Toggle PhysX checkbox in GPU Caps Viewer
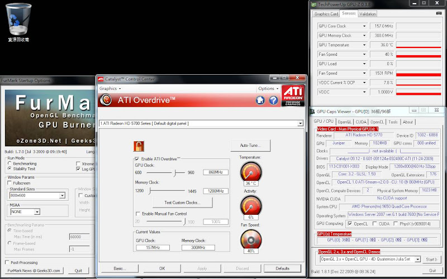The width and height of the screenshot is (447, 279). [x=396, y=224]
